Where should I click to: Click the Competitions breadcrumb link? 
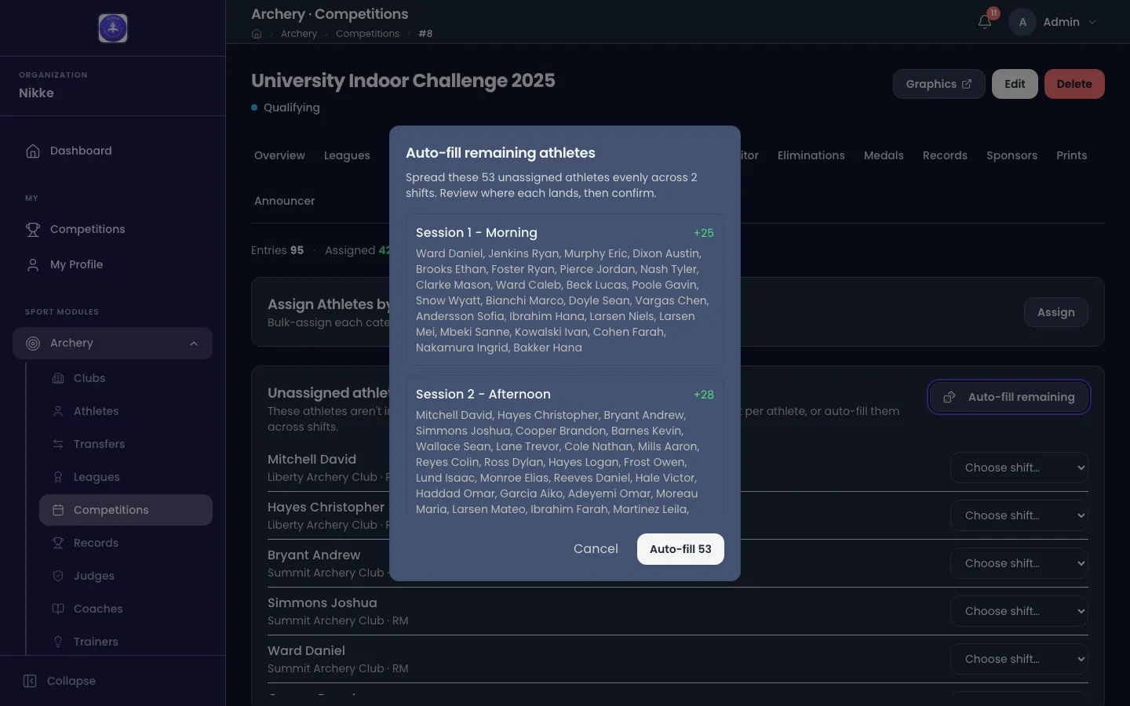367,34
